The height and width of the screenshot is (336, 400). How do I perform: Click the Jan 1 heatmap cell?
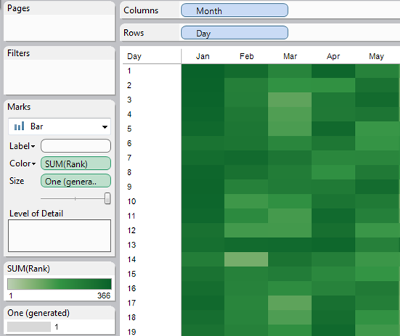203,70
